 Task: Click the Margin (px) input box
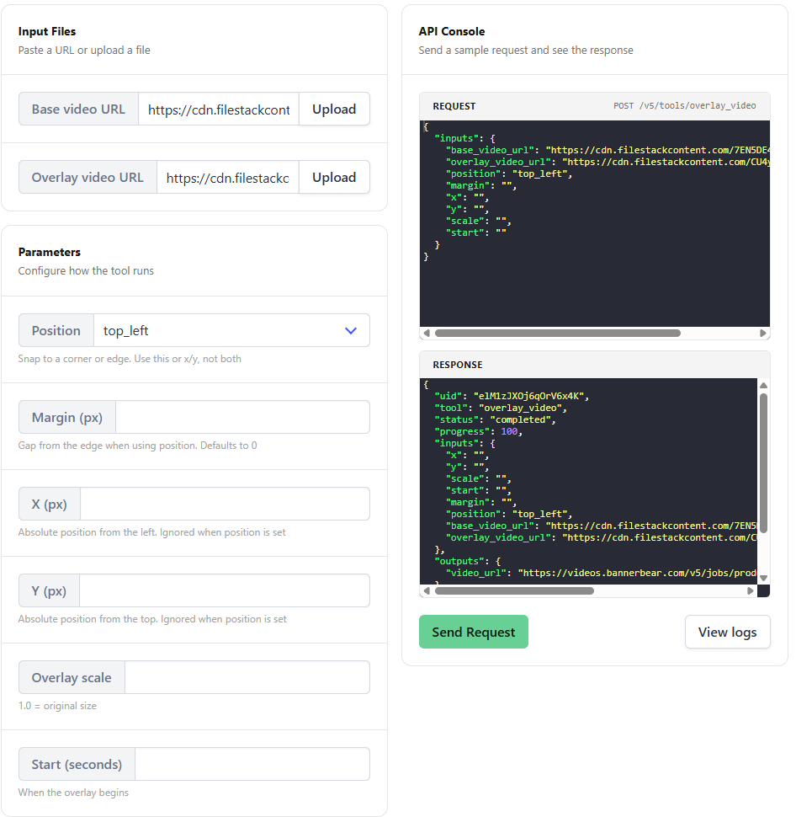(x=242, y=417)
